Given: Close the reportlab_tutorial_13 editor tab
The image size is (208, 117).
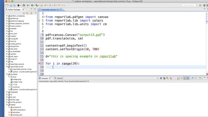Looking at the screenshot, I should [60, 9].
